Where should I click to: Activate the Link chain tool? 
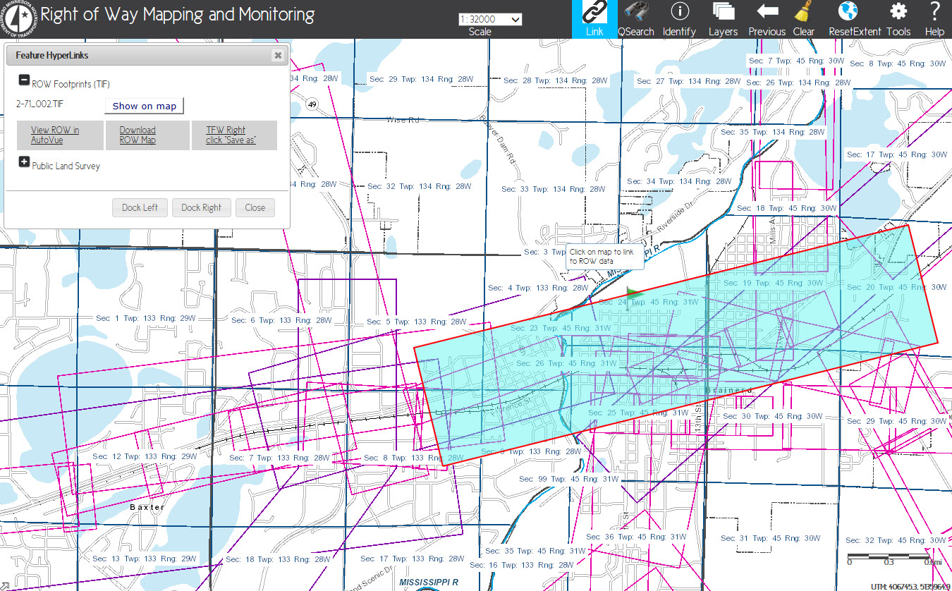tap(594, 19)
